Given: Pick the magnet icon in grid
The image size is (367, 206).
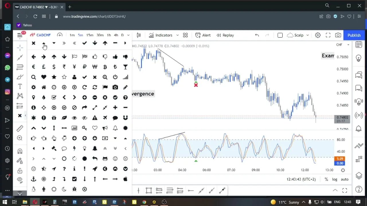Looking at the screenshot, I should tap(125, 118).
